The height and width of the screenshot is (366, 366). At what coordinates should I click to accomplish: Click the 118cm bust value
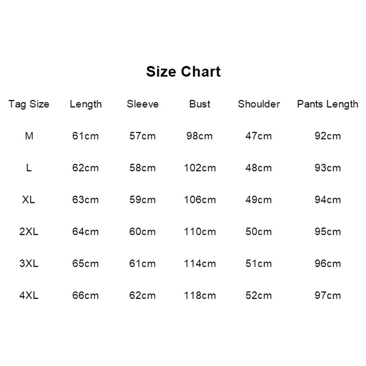pyautogui.click(x=200, y=295)
